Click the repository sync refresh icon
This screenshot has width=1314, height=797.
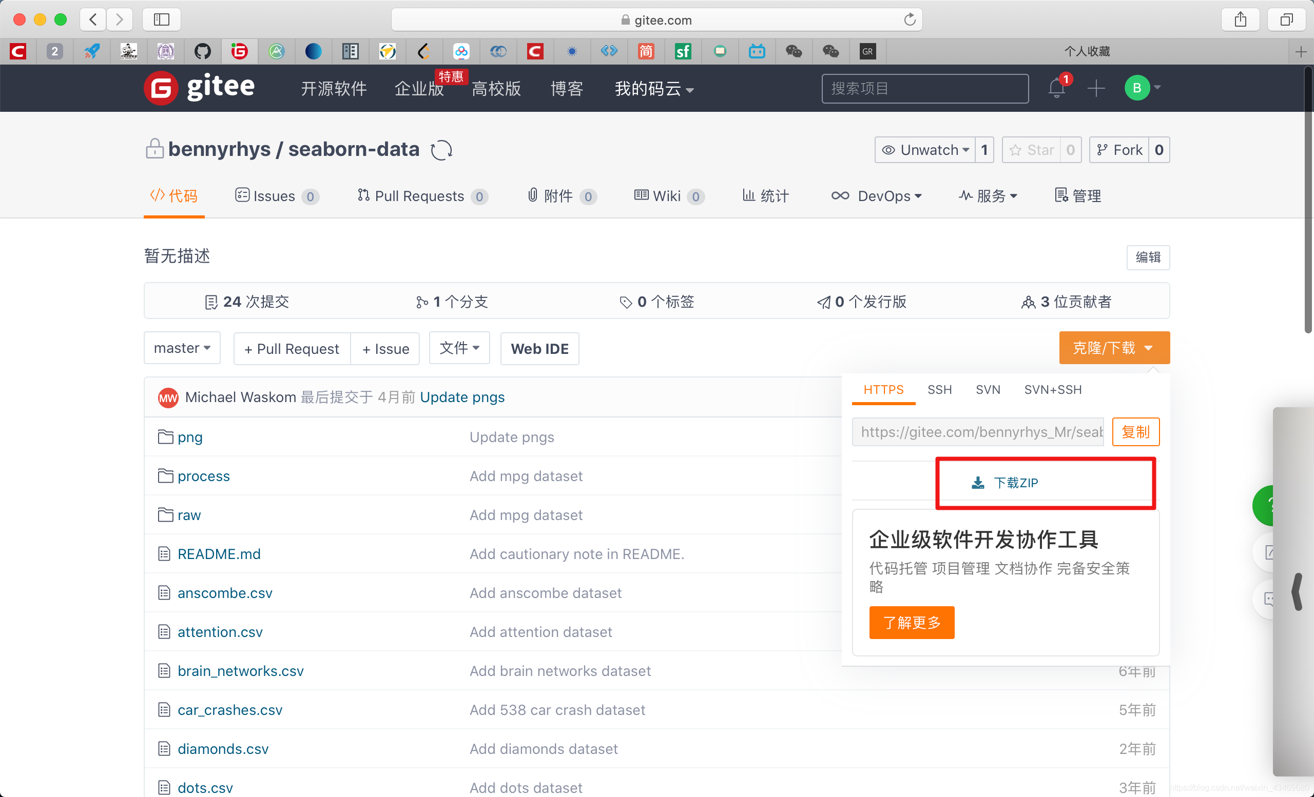click(x=441, y=150)
